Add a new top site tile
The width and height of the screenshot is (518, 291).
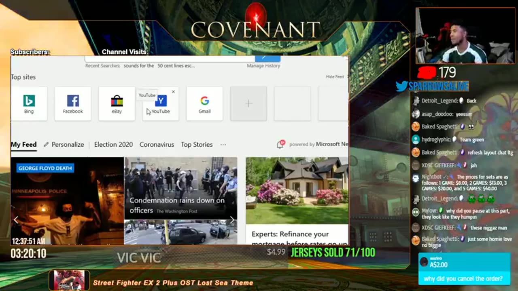tap(248, 104)
